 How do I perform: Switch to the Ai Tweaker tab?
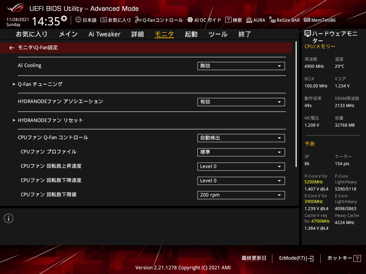(104, 34)
